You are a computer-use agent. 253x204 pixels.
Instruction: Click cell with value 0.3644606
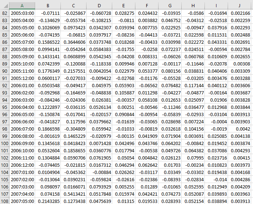[x=73, y=42]
